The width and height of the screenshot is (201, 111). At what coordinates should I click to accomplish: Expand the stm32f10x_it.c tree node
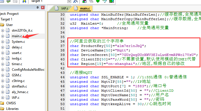tap(3, 30)
